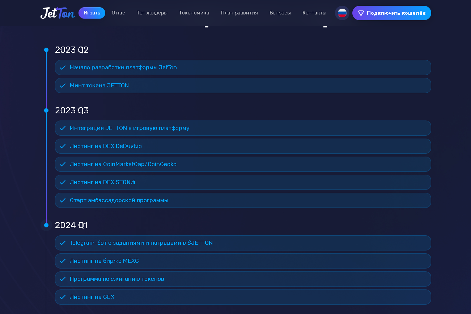471x314 pixels.
Task: Select the 2024 Q1 timeline dot
Action: pos(46,225)
